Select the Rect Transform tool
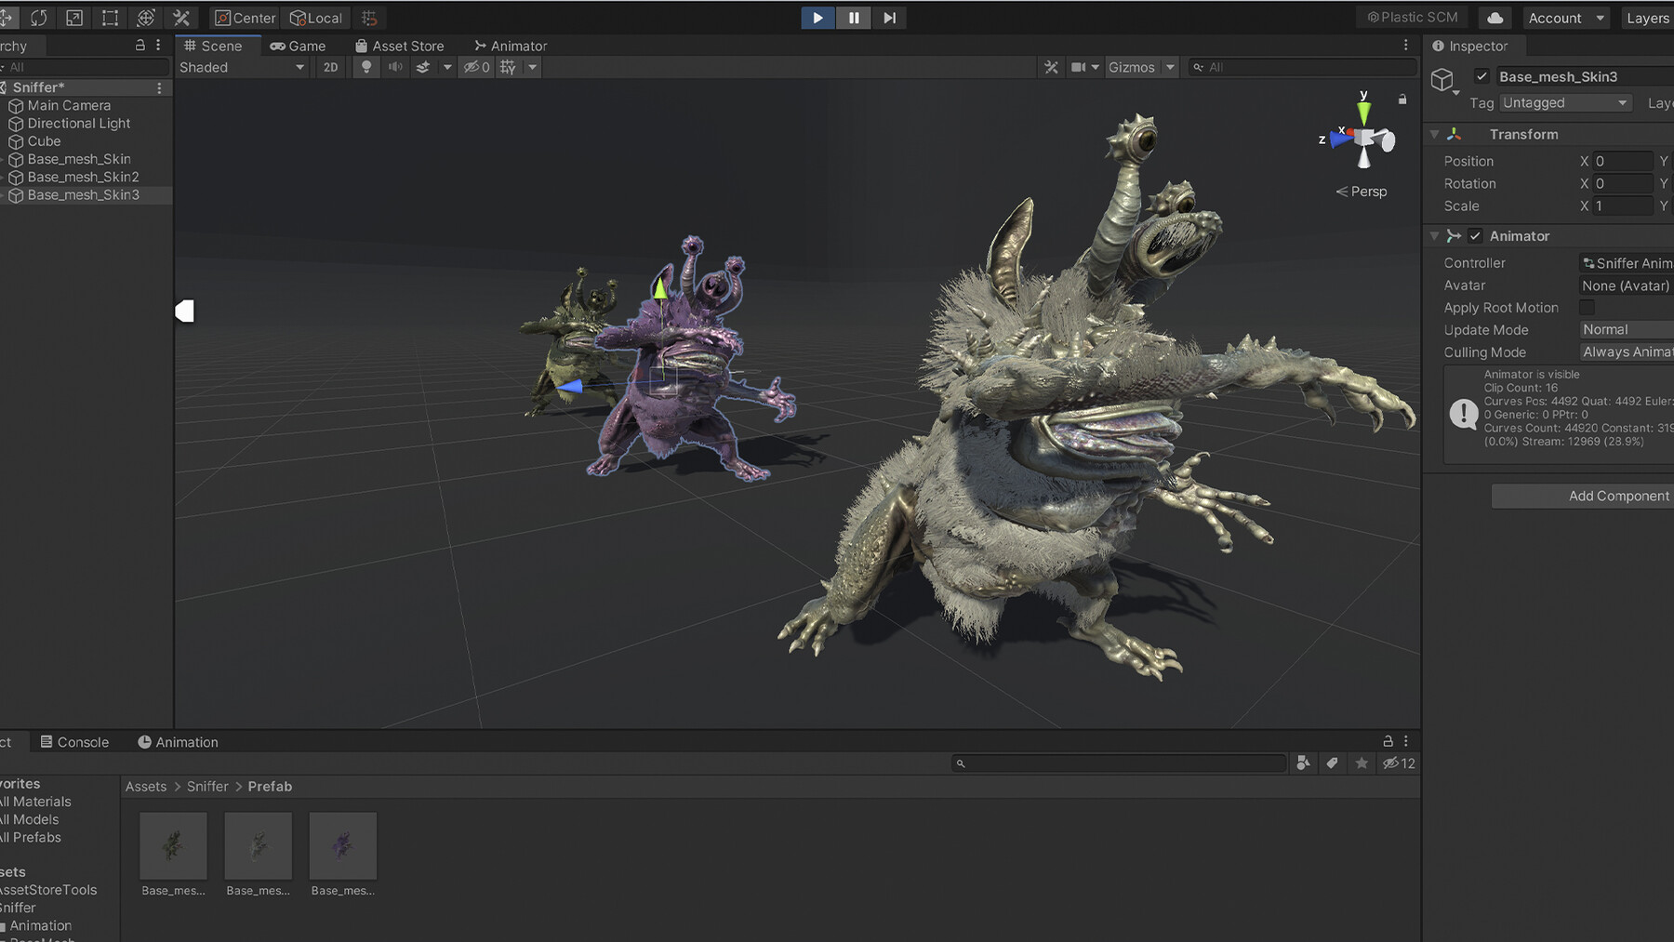 [x=110, y=18]
